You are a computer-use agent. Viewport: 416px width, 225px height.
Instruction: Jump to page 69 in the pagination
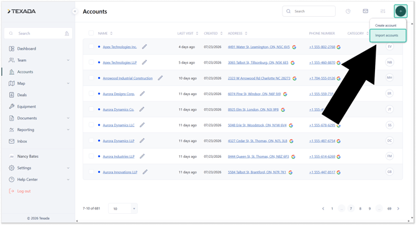pyautogui.click(x=389, y=209)
